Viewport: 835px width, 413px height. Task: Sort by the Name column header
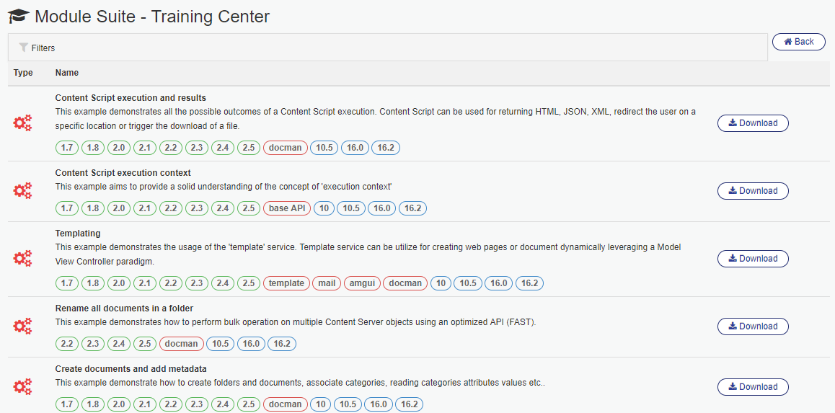click(67, 73)
